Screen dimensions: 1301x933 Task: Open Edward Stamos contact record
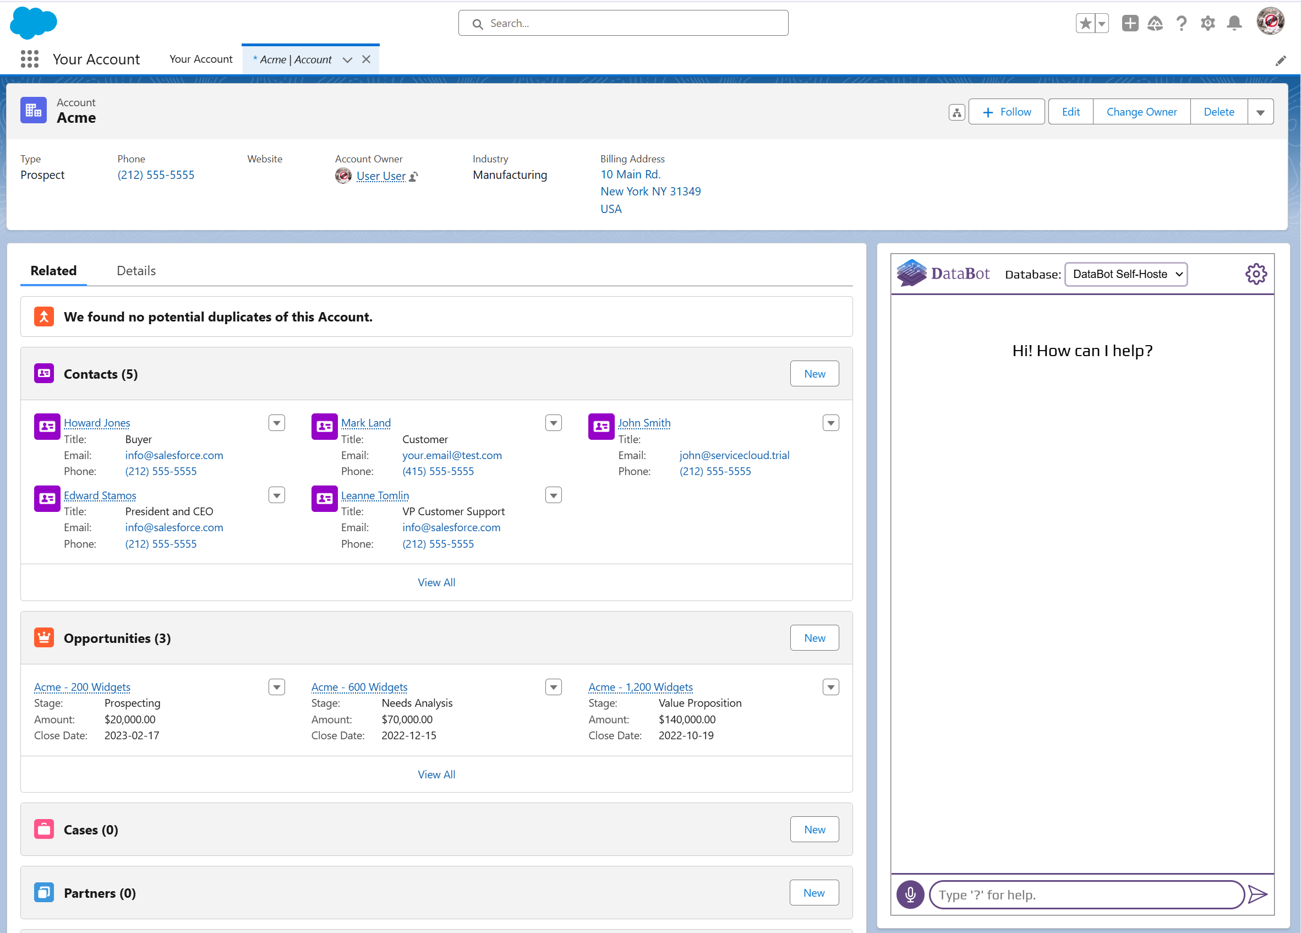(x=100, y=495)
